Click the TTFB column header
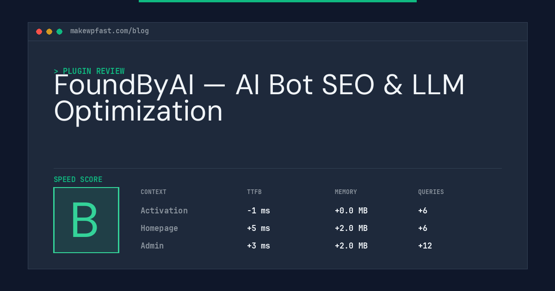555x291 pixels. (254, 192)
